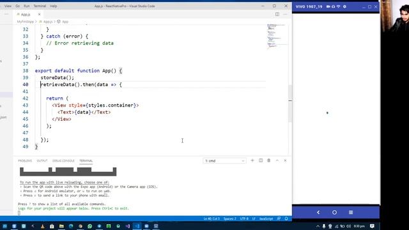Screen dimensions: 409x230
Task: Tap the home circle on phone mirror
Action: [334, 212]
